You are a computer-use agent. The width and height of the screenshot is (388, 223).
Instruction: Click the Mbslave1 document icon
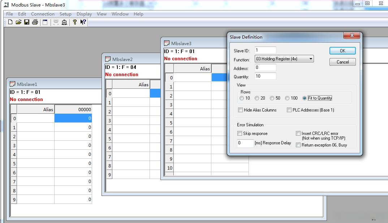tap(12, 84)
